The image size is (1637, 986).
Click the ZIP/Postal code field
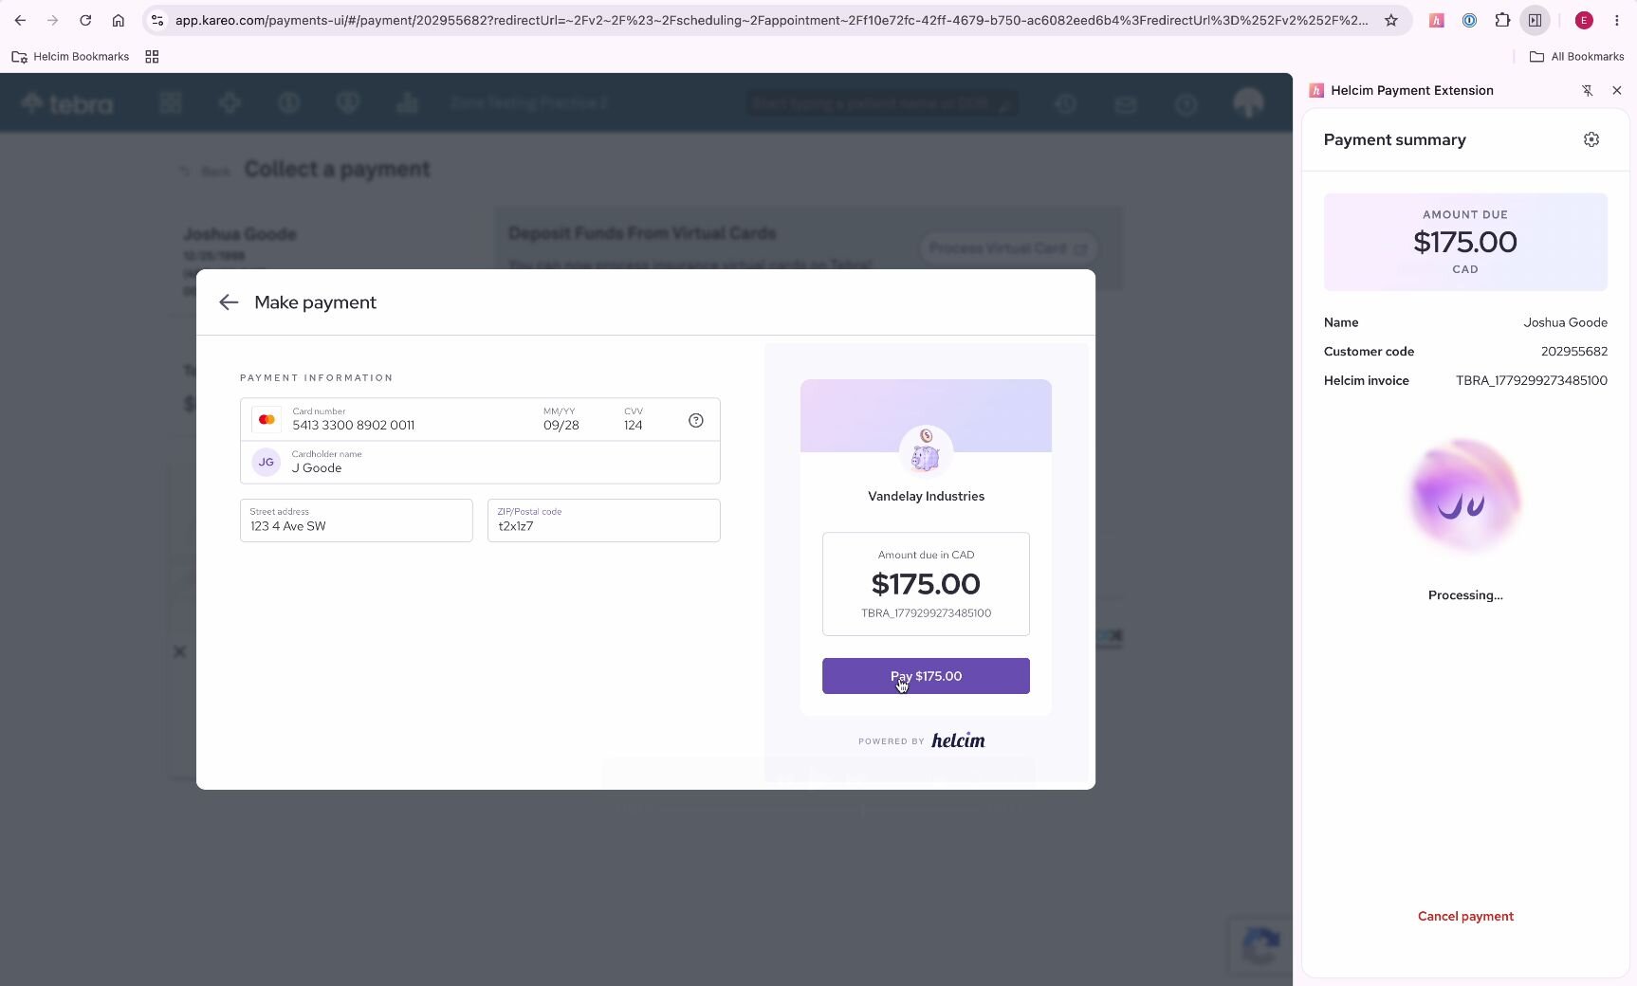(x=604, y=520)
